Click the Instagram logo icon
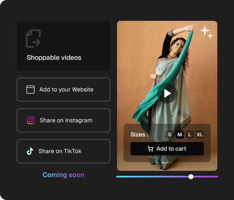Image resolution: width=234 pixels, height=200 pixels. (31, 120)
